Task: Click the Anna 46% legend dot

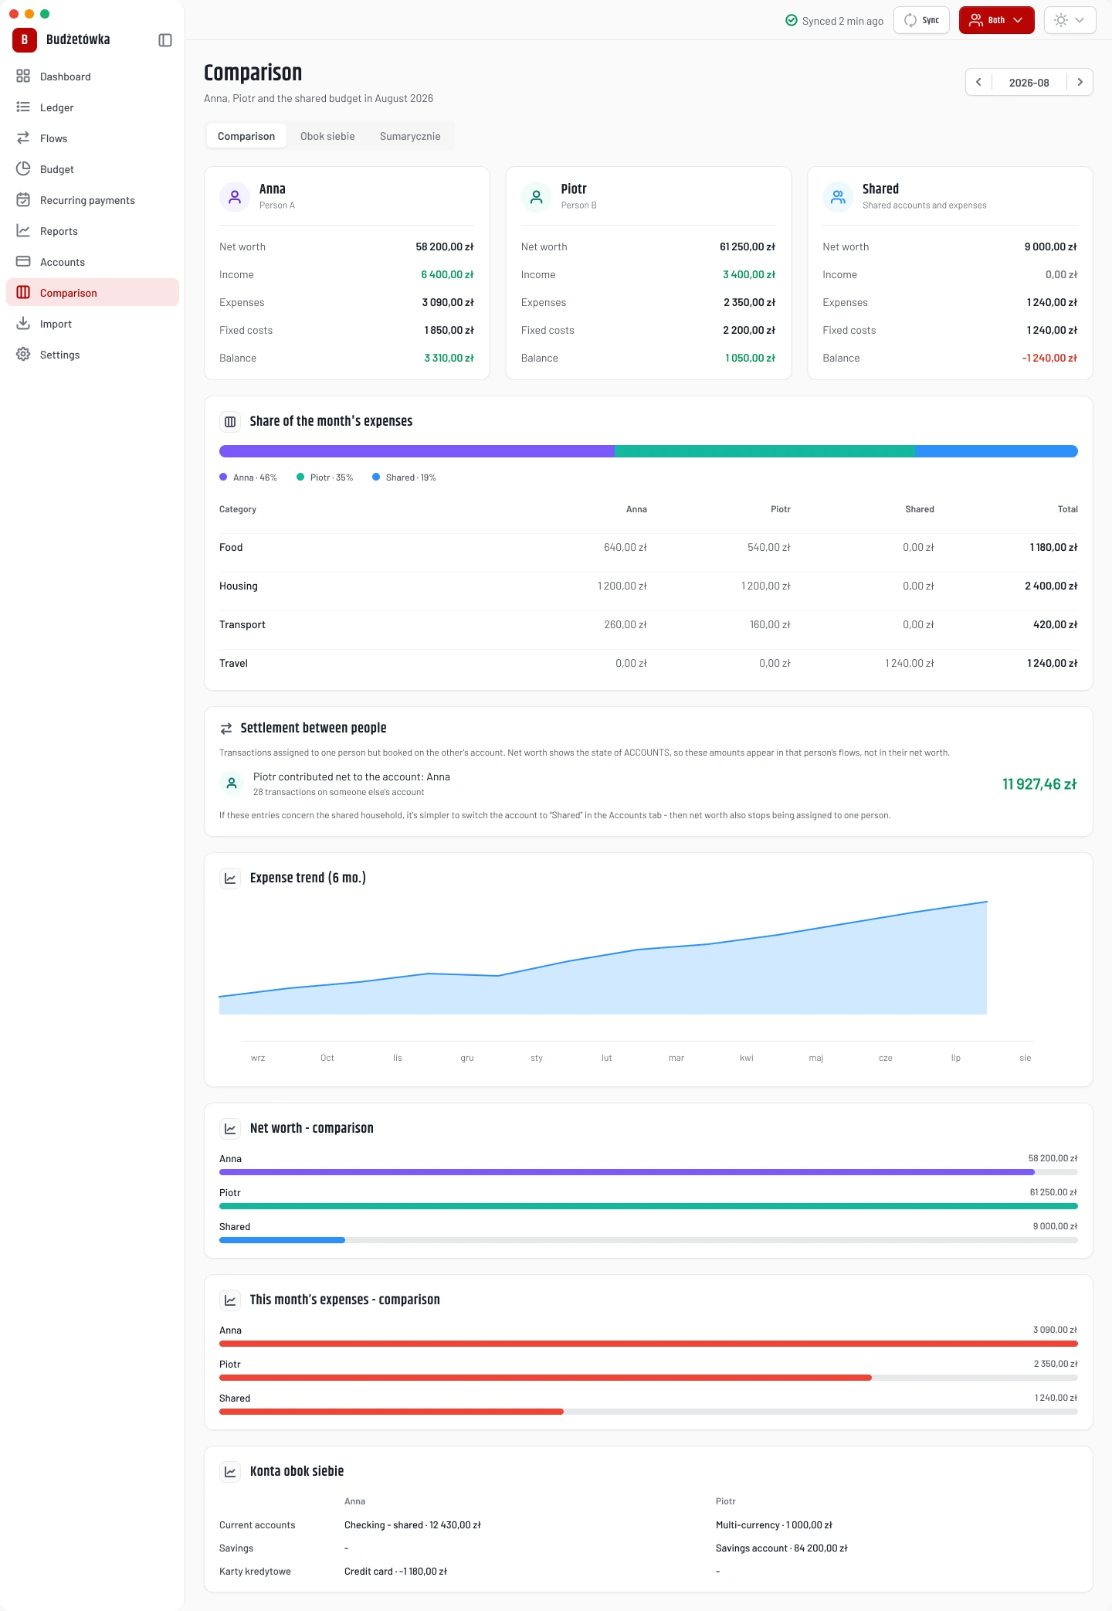Action: [223, 478]
